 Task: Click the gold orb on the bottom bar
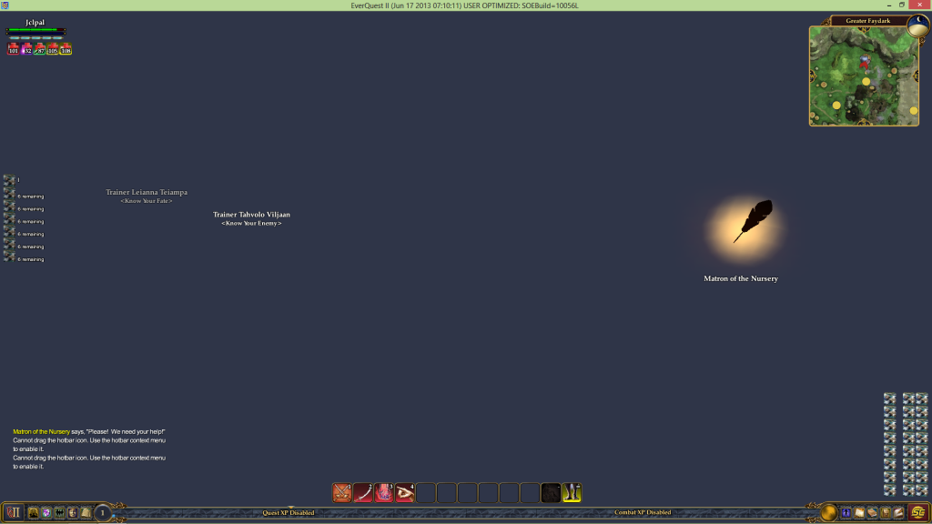pyautogui.click(x=828, y=513)
